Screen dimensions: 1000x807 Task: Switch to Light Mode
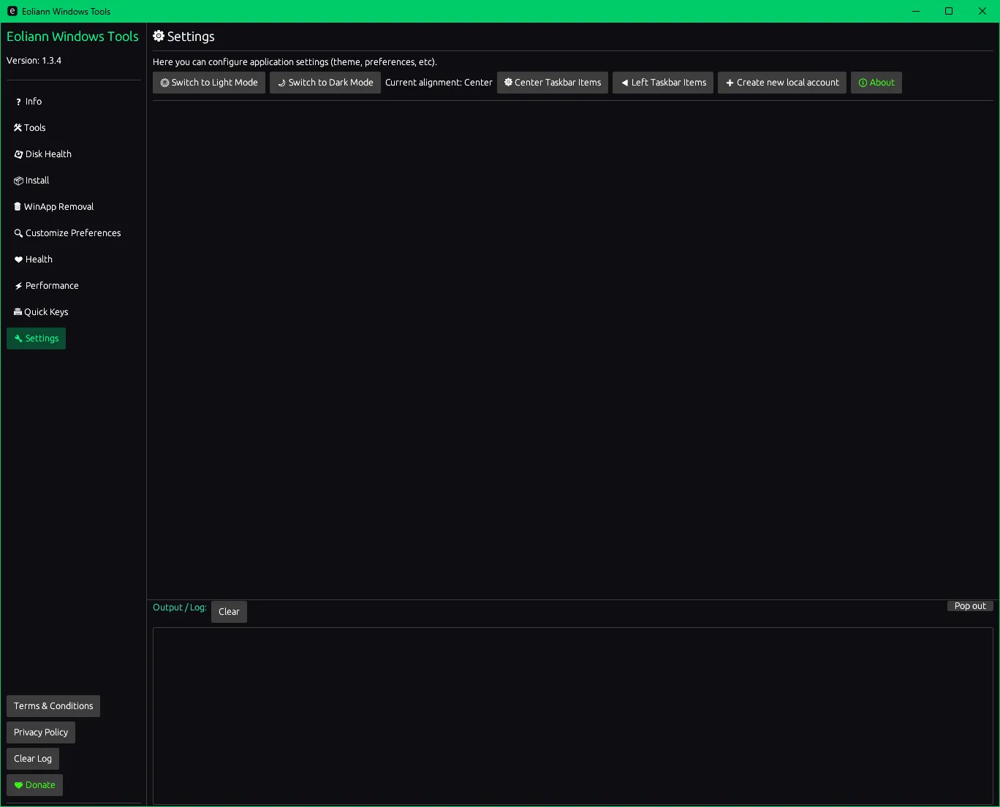tap(209, 83)
